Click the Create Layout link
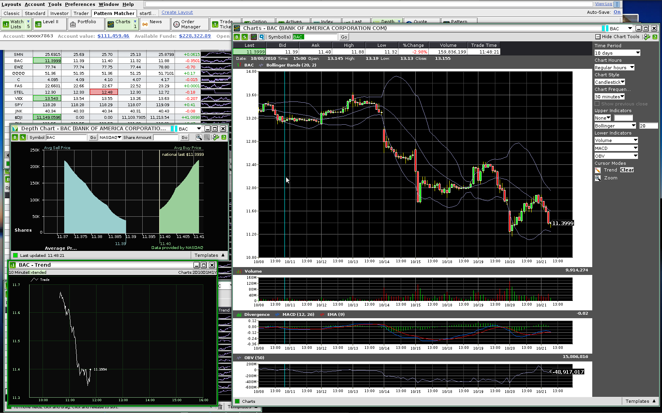The image size is (662, 413). pos(177,12)
